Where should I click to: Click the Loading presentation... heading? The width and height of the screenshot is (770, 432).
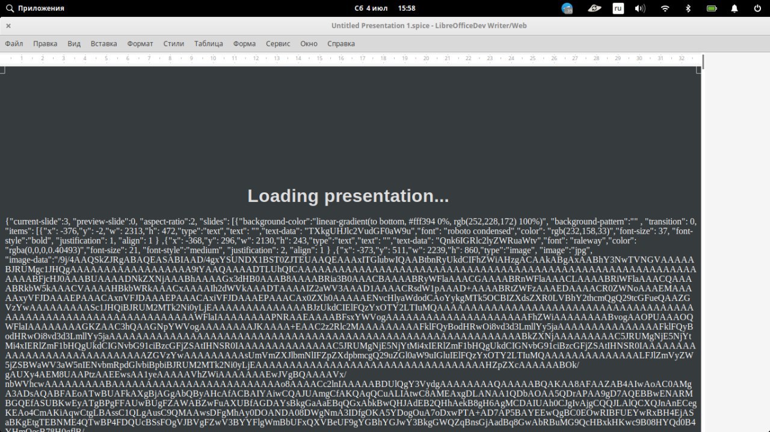[x=348, y=196]
